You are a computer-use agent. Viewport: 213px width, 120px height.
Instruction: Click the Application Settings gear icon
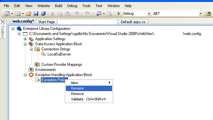[31, 39]
